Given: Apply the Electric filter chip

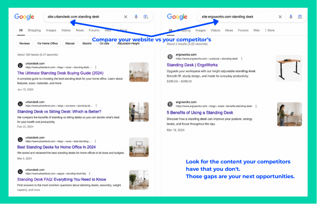Looking at the screenshot, I should coord(87,43).
